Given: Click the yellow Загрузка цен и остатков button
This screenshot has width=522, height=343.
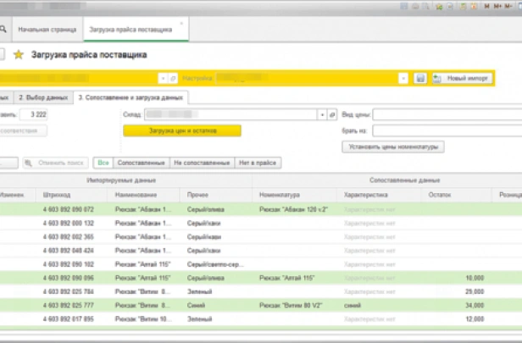Looking at the screenshot, I should pyautogui.click(x=182, y=130).
